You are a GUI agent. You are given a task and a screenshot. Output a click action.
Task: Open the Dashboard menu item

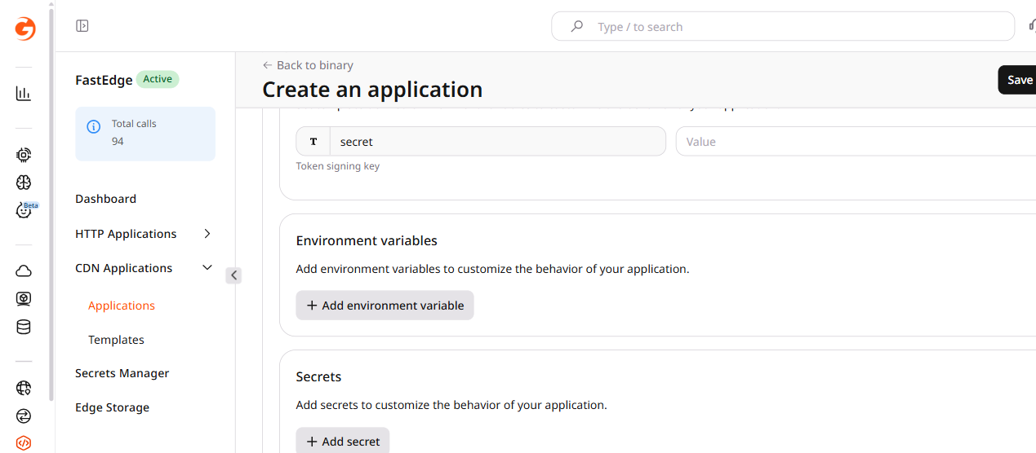[105, 199]
